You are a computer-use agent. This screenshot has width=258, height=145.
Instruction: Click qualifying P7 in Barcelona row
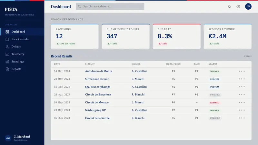173,94
